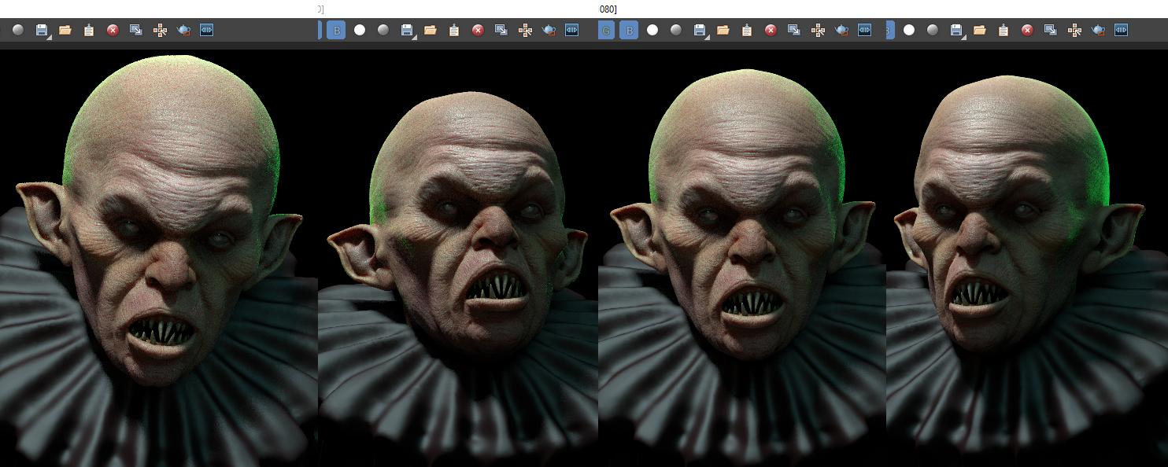Screen dimensions: 1168x467
Task: Toggle the green channel G in the third frame buffer
Action: 606,31
